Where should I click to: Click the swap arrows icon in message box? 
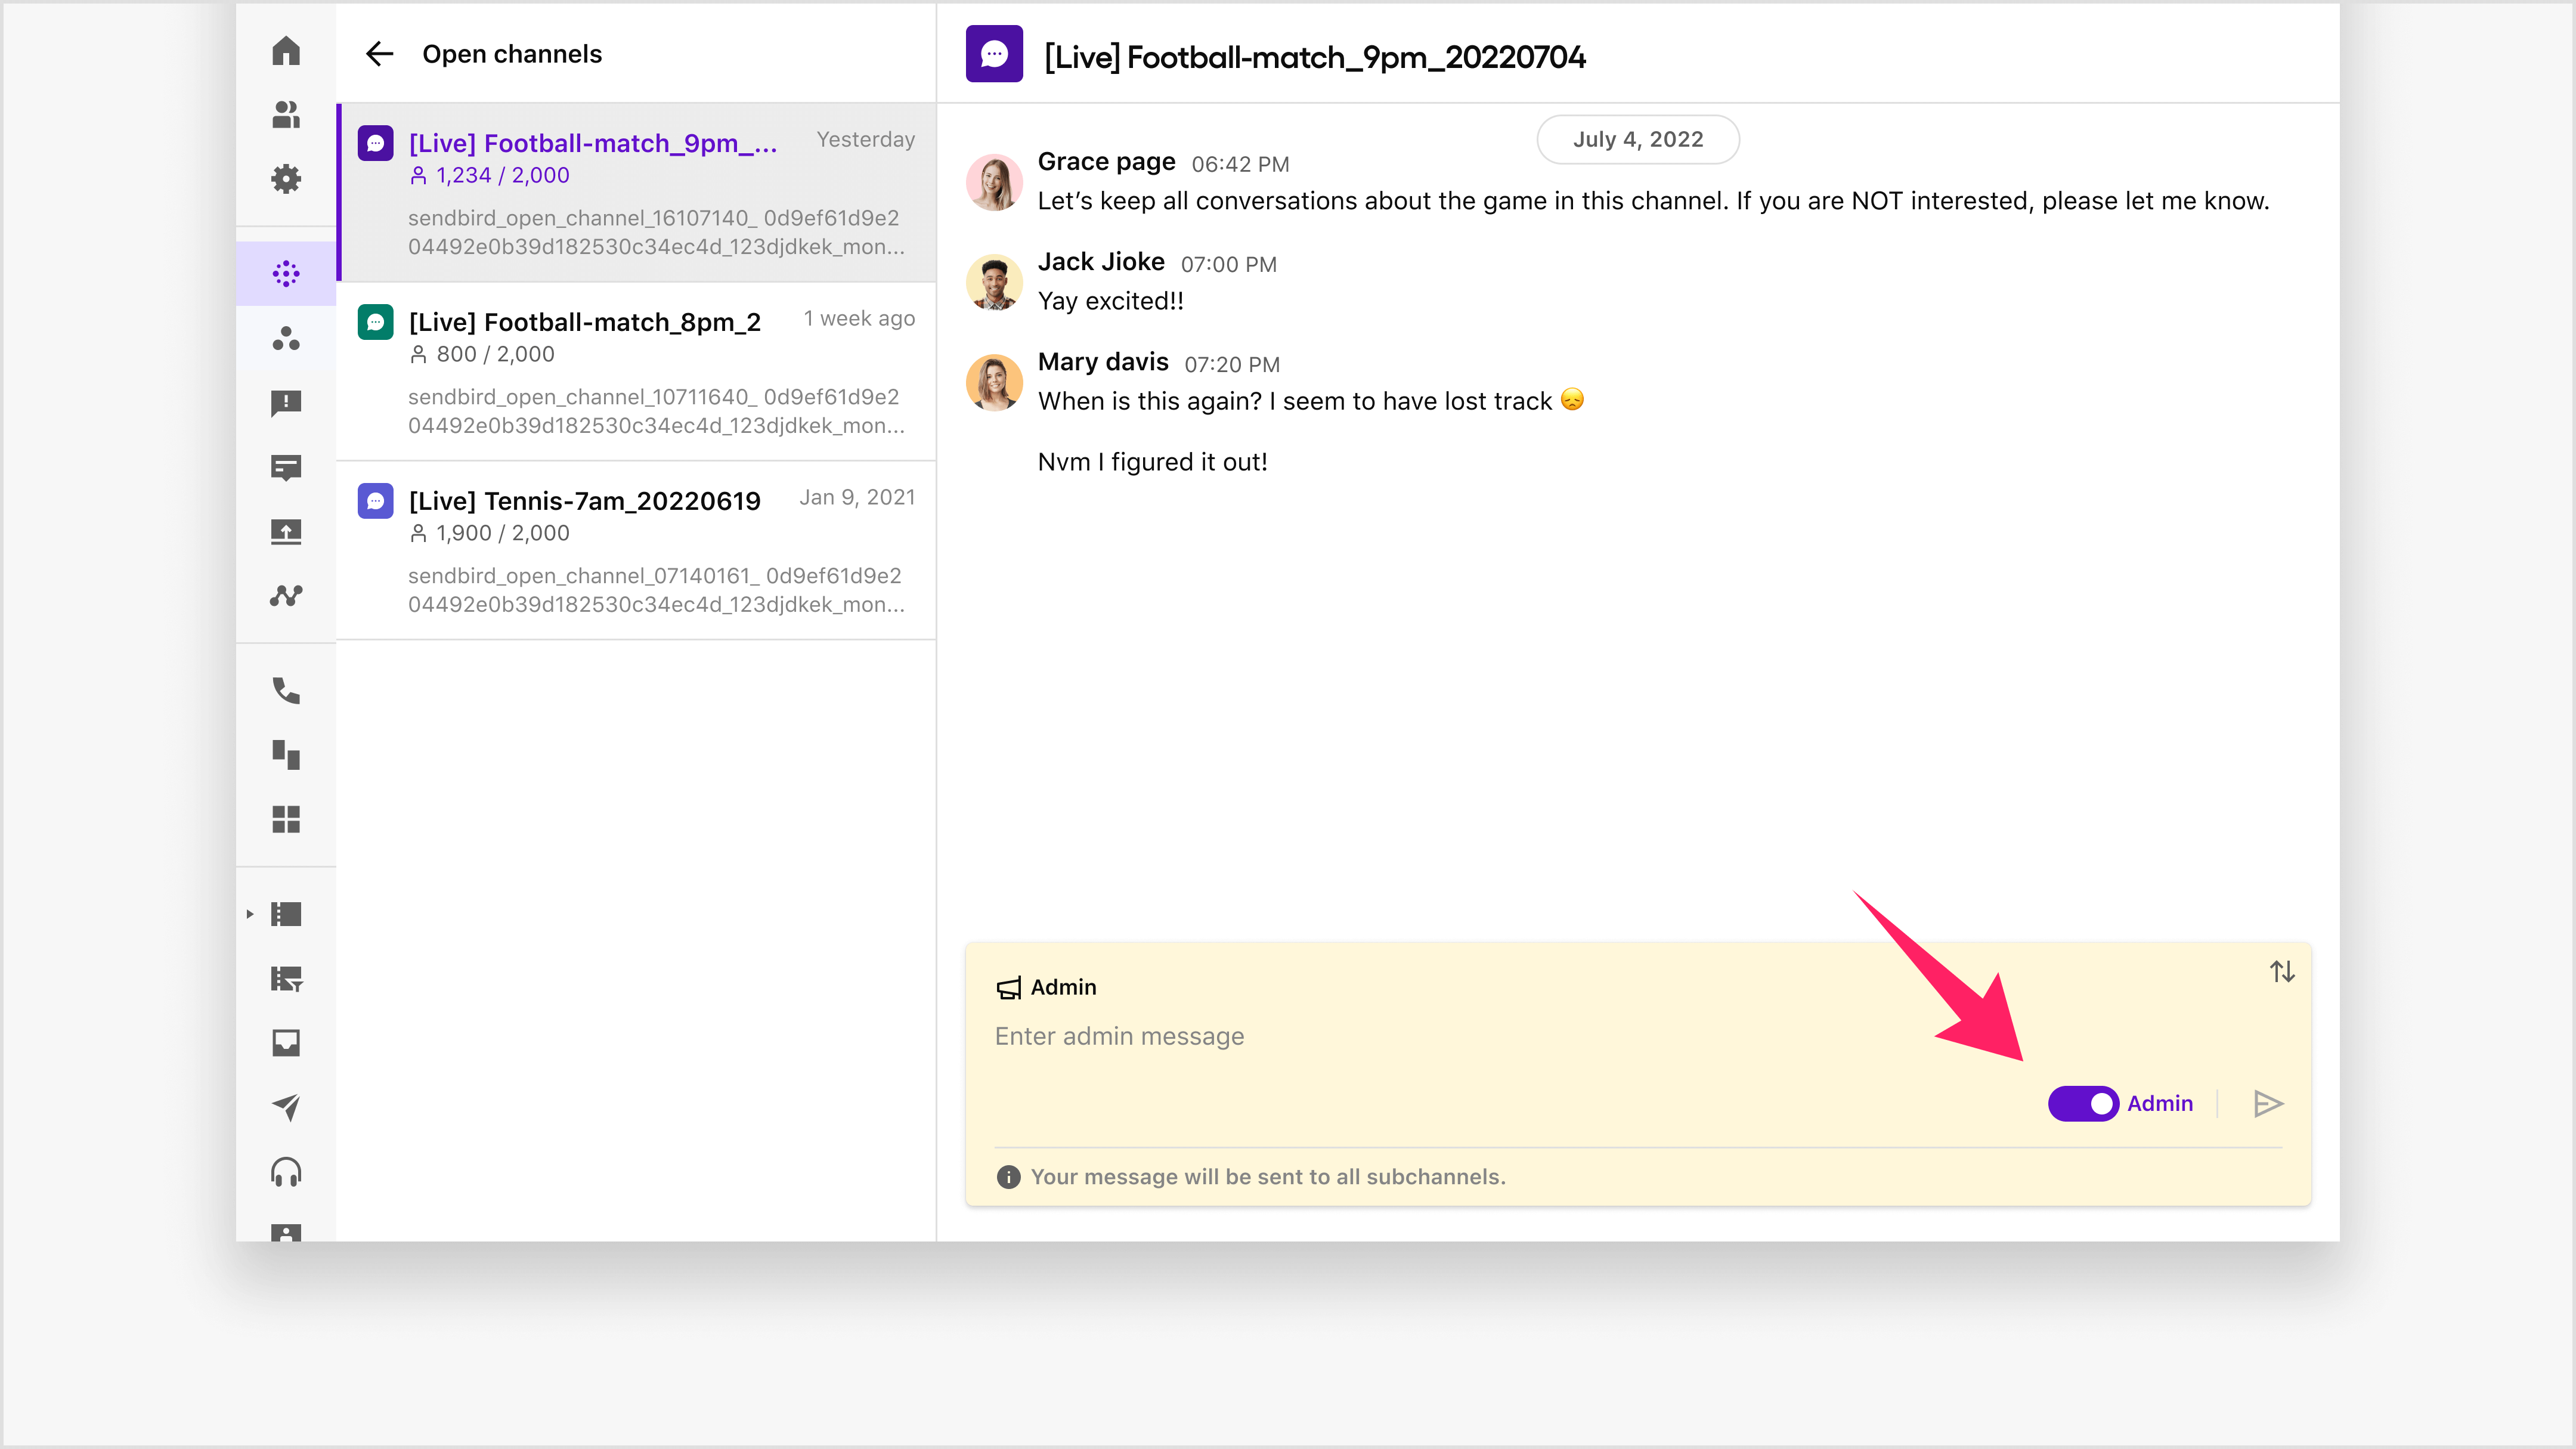(x=2282, y=971)
